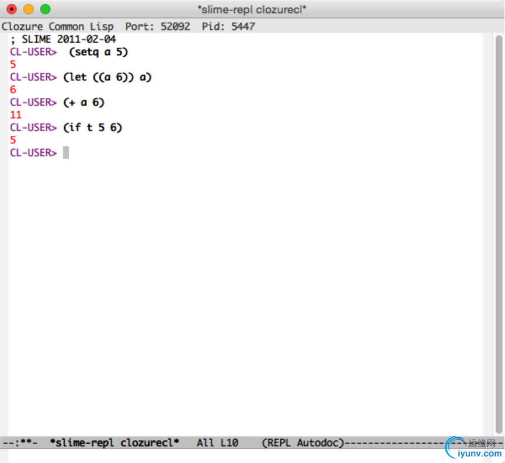Screen dimensions: 505x463
Task: Click 'Pid: 5447' in header line
Action: (228, 26)
